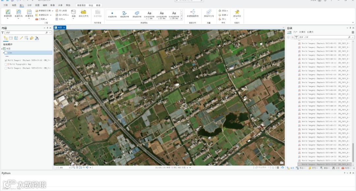
Task: Click the New Link Chart (新建链接图表) icon
Action: pos(193,13)
